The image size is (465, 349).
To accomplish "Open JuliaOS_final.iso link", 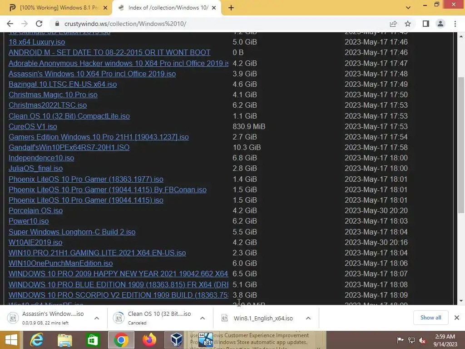I will (35, 169).
